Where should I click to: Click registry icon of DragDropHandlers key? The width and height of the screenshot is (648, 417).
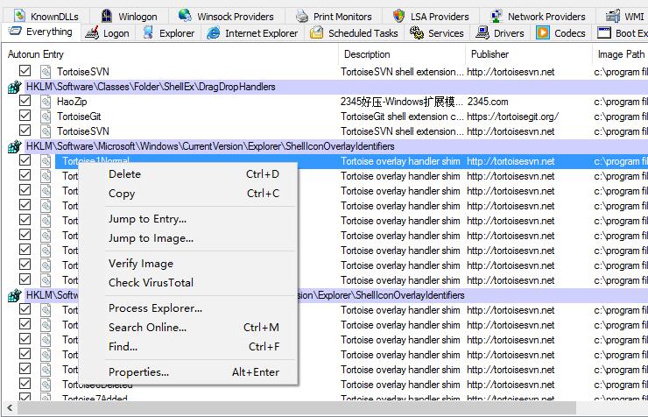15,87
